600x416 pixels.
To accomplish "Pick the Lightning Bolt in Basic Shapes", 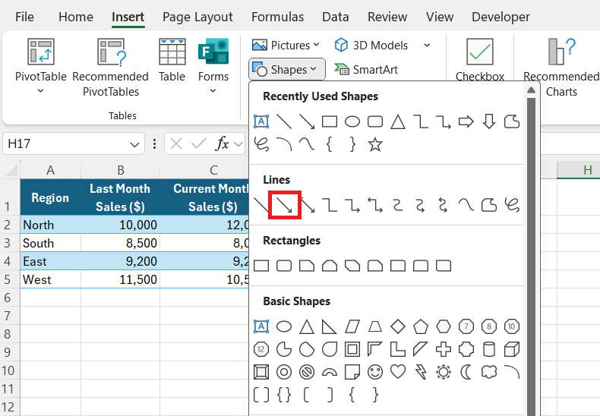I will pyautogui.click(x=421, y=372).
